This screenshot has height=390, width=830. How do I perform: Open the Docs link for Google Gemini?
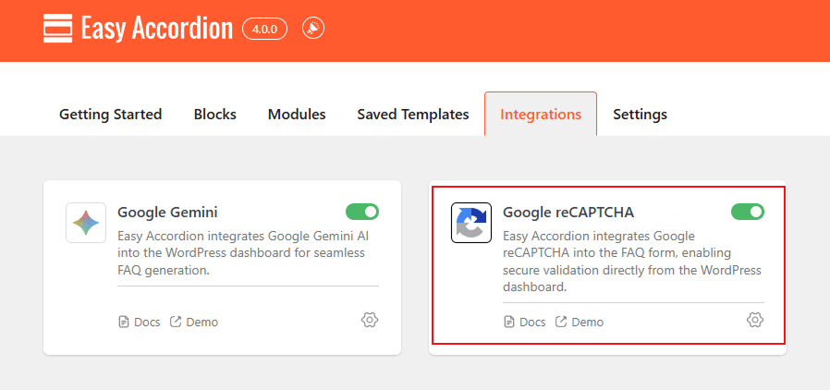(147, 323)
